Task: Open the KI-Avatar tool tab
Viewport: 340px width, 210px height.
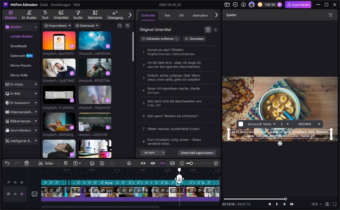Action: pyautogui.click(x=29, y=15)
